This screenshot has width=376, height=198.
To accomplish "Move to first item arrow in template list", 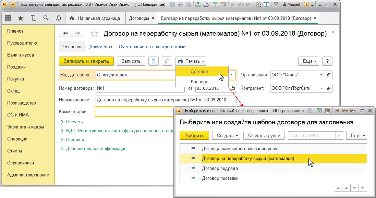I will click(x=338, y=188).
